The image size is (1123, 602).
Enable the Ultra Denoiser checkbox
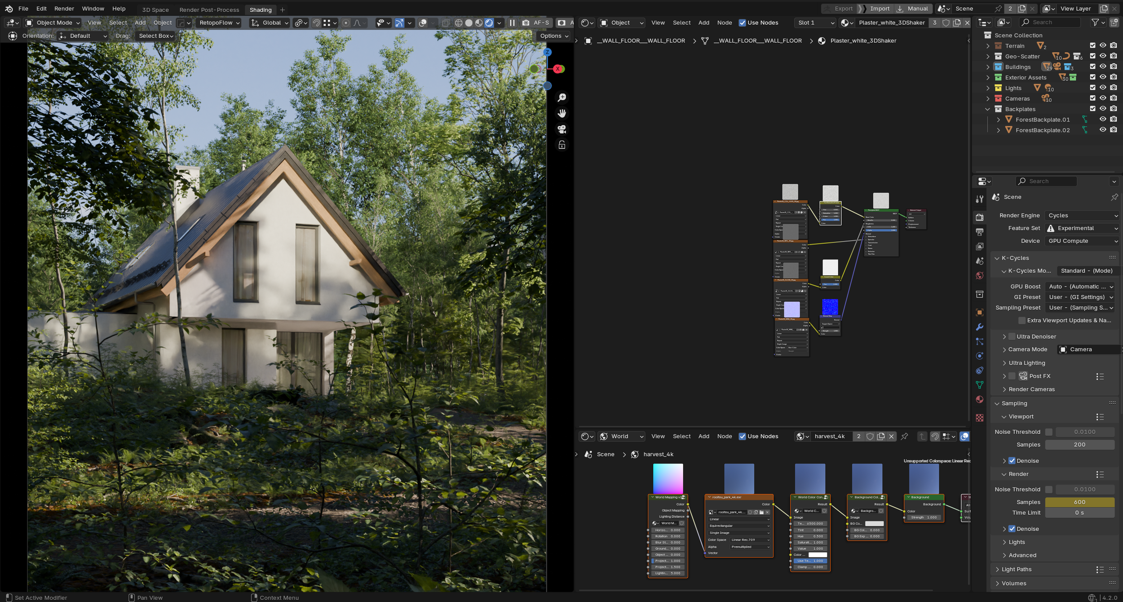[x=1012, y=336]
